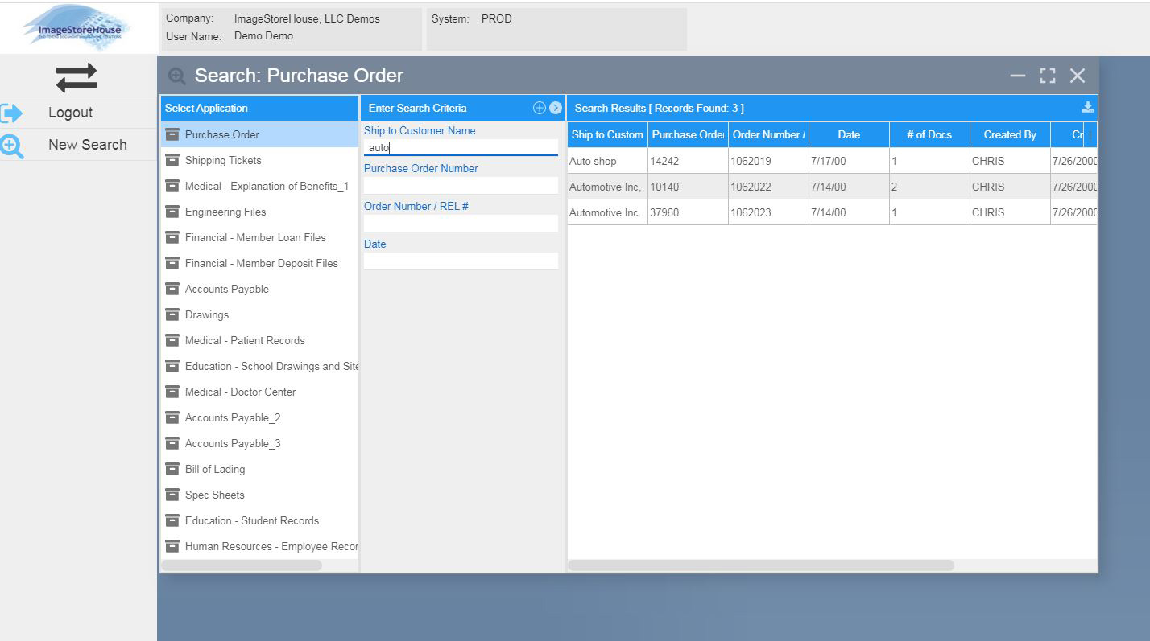Sort by Created By column header

click(x=1010, y=134)
